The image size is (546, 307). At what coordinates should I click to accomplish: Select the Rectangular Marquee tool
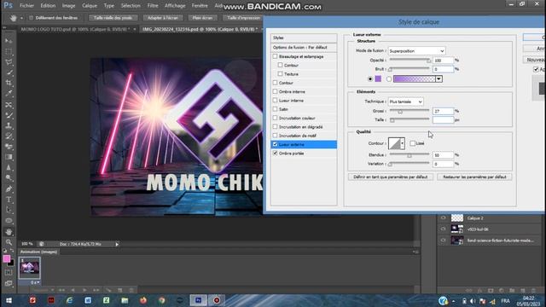tap(9, 51)
